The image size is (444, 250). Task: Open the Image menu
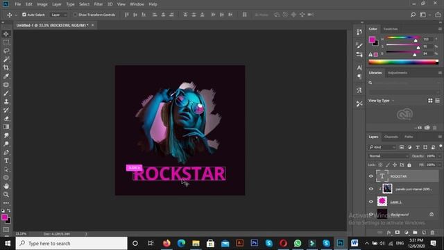point(42,4)
